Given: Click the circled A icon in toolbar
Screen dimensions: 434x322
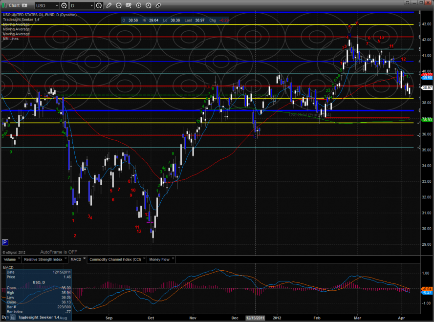Looking at the screenshot, I should click(149, 5).
